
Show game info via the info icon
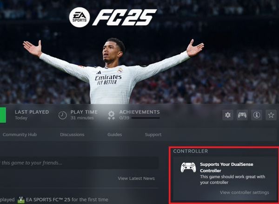tap(257, 115)
